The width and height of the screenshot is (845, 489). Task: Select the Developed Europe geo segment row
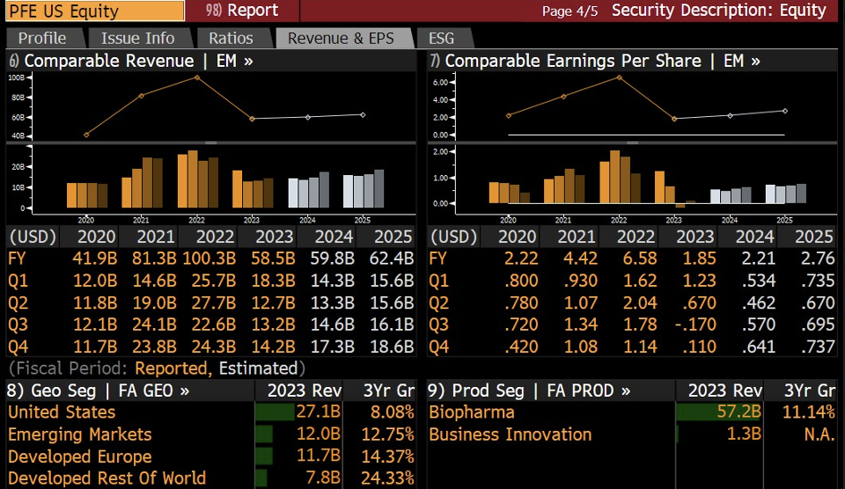[210, 456]
